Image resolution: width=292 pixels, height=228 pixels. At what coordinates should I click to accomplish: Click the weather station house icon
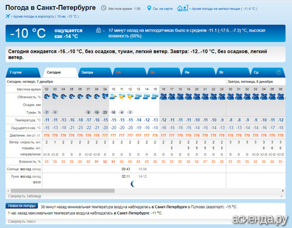(183, 8)
